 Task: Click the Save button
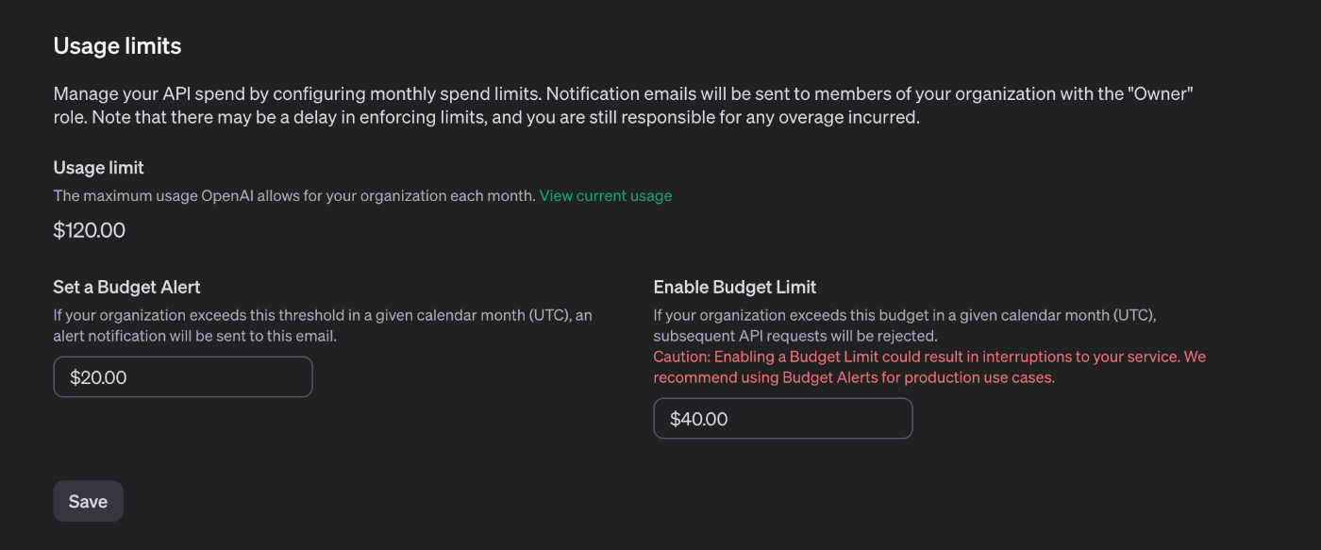coord(88,501)
